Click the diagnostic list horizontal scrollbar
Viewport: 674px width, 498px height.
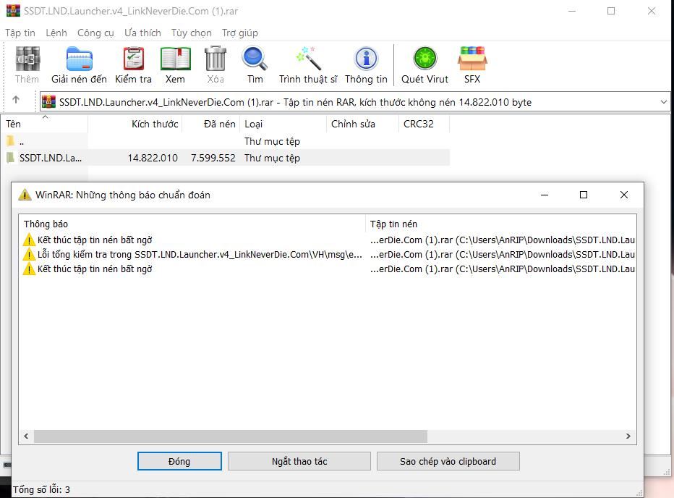pos(230,436)
